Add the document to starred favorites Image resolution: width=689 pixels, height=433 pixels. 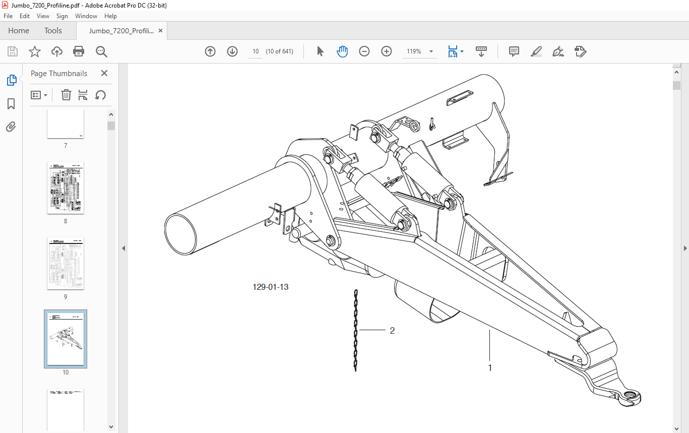click(x=34, y=51)
